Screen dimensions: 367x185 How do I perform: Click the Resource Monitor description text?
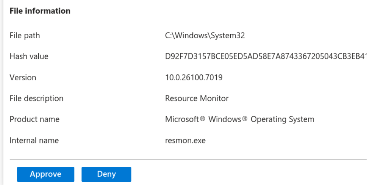pos(197,98)
